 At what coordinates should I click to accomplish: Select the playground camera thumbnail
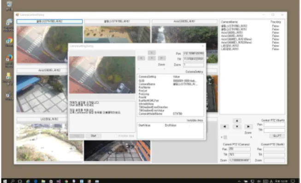117,34
